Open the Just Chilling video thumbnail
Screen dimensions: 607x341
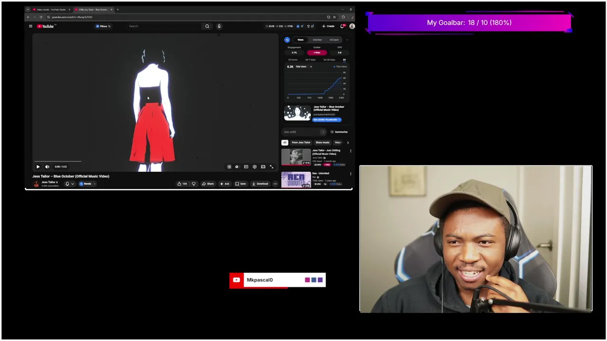296,157
